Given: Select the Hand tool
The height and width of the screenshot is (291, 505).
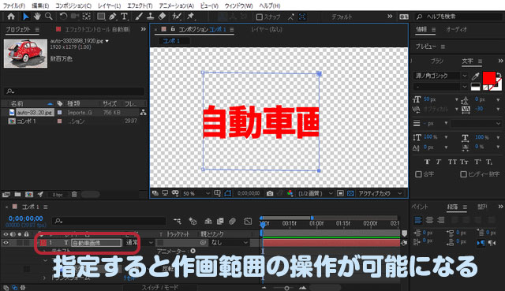Looking at the screenshot, I should tap(37, 17).
